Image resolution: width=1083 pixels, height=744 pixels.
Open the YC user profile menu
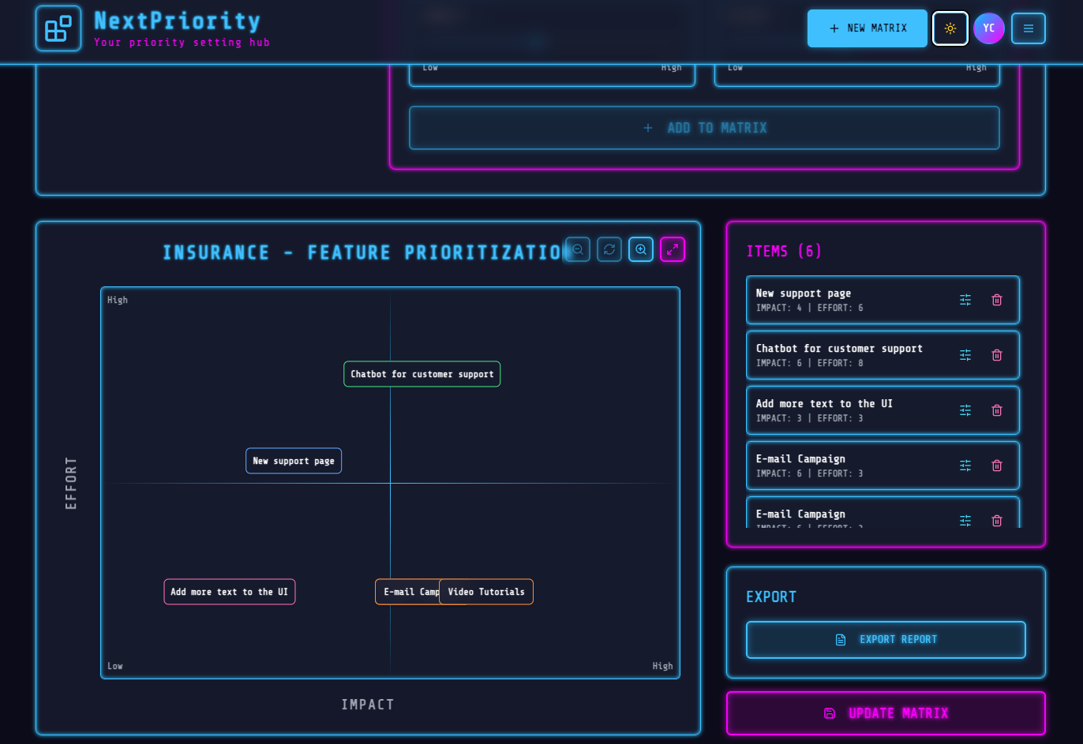tap(988, 28)
